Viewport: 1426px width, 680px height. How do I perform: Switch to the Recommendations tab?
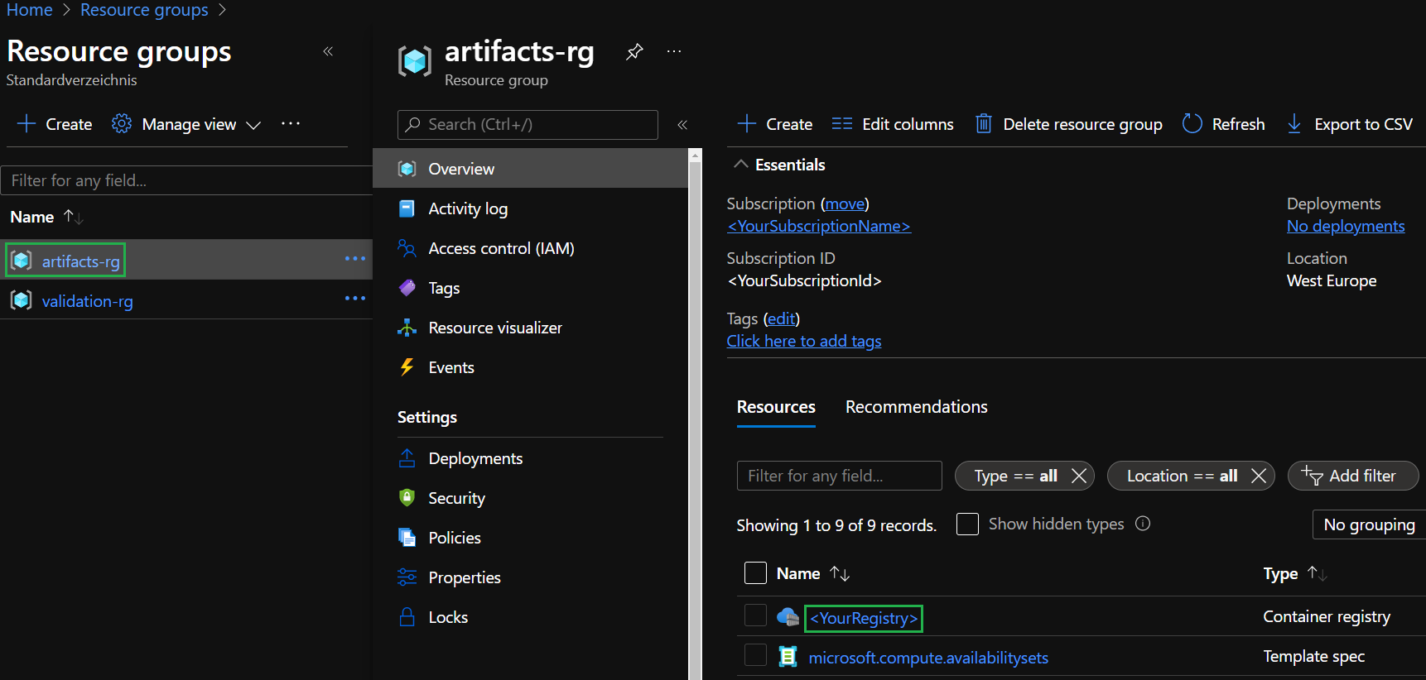[916, 407]
